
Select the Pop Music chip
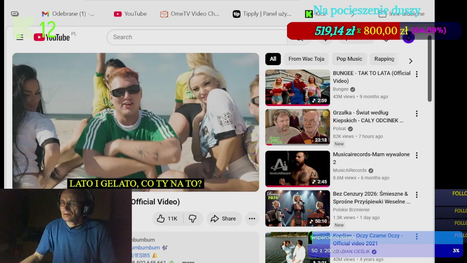click(349, 59)
